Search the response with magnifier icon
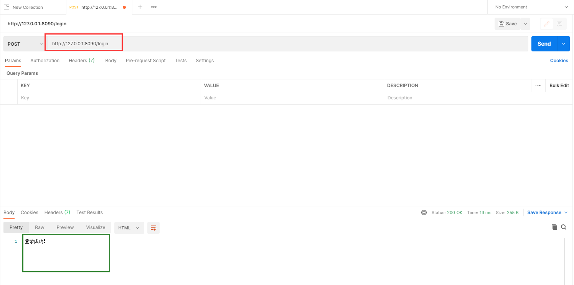574x285 pixels. click(564, 227)
